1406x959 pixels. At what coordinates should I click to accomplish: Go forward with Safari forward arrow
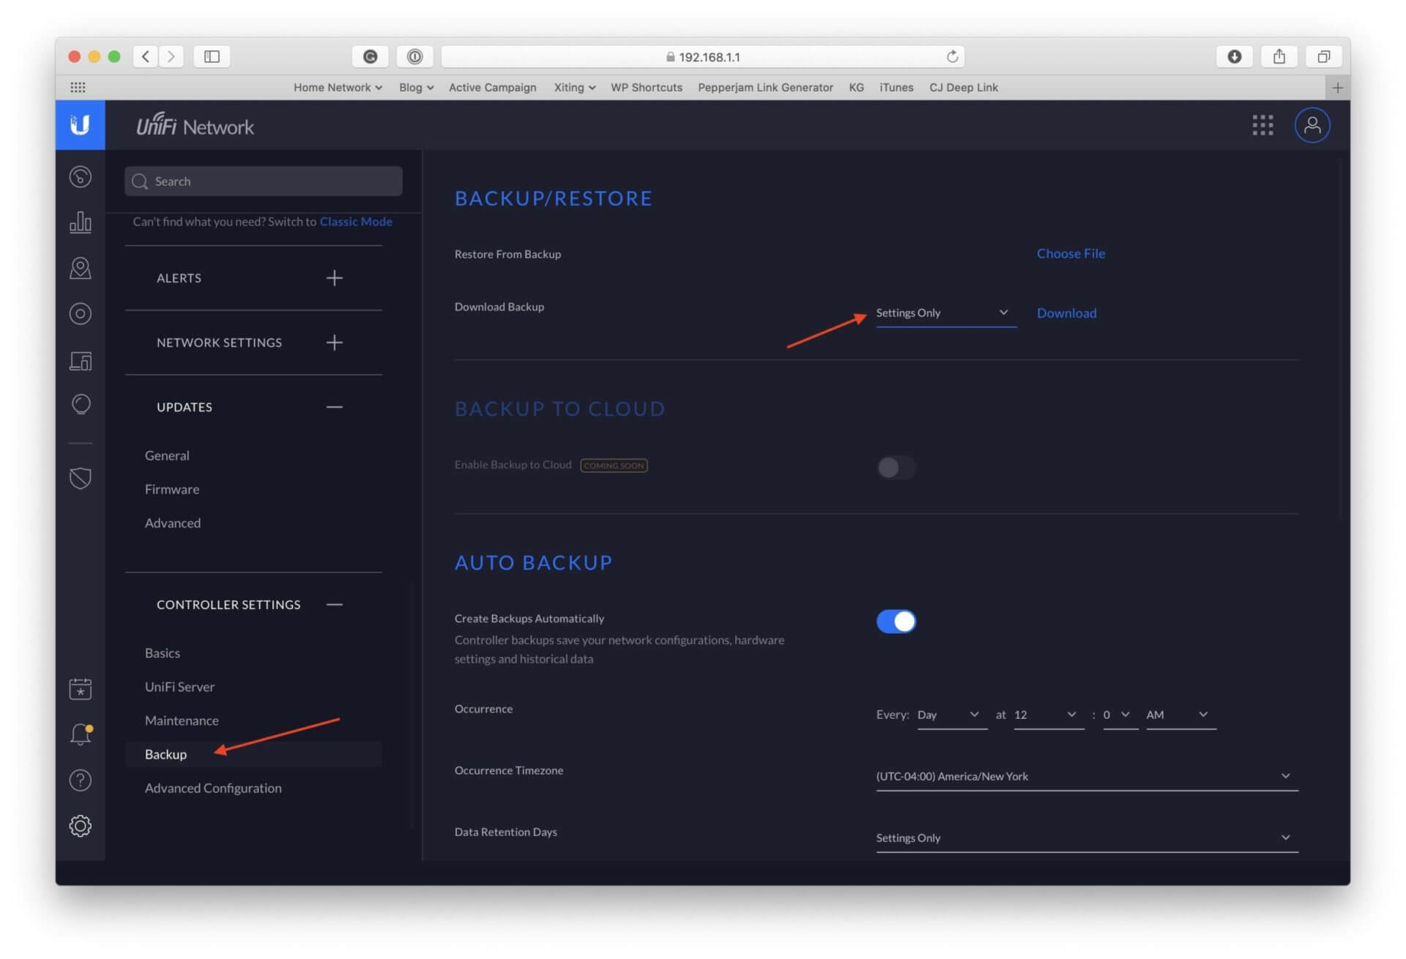click(171, 56)
